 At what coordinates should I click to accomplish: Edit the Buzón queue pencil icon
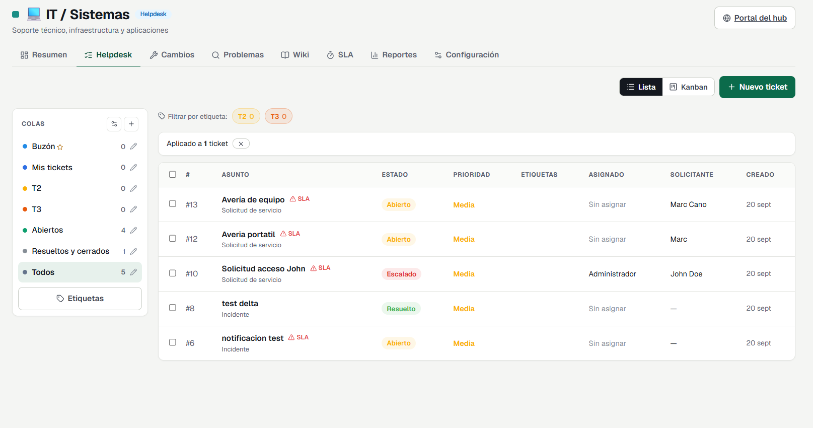click(133, 147)
